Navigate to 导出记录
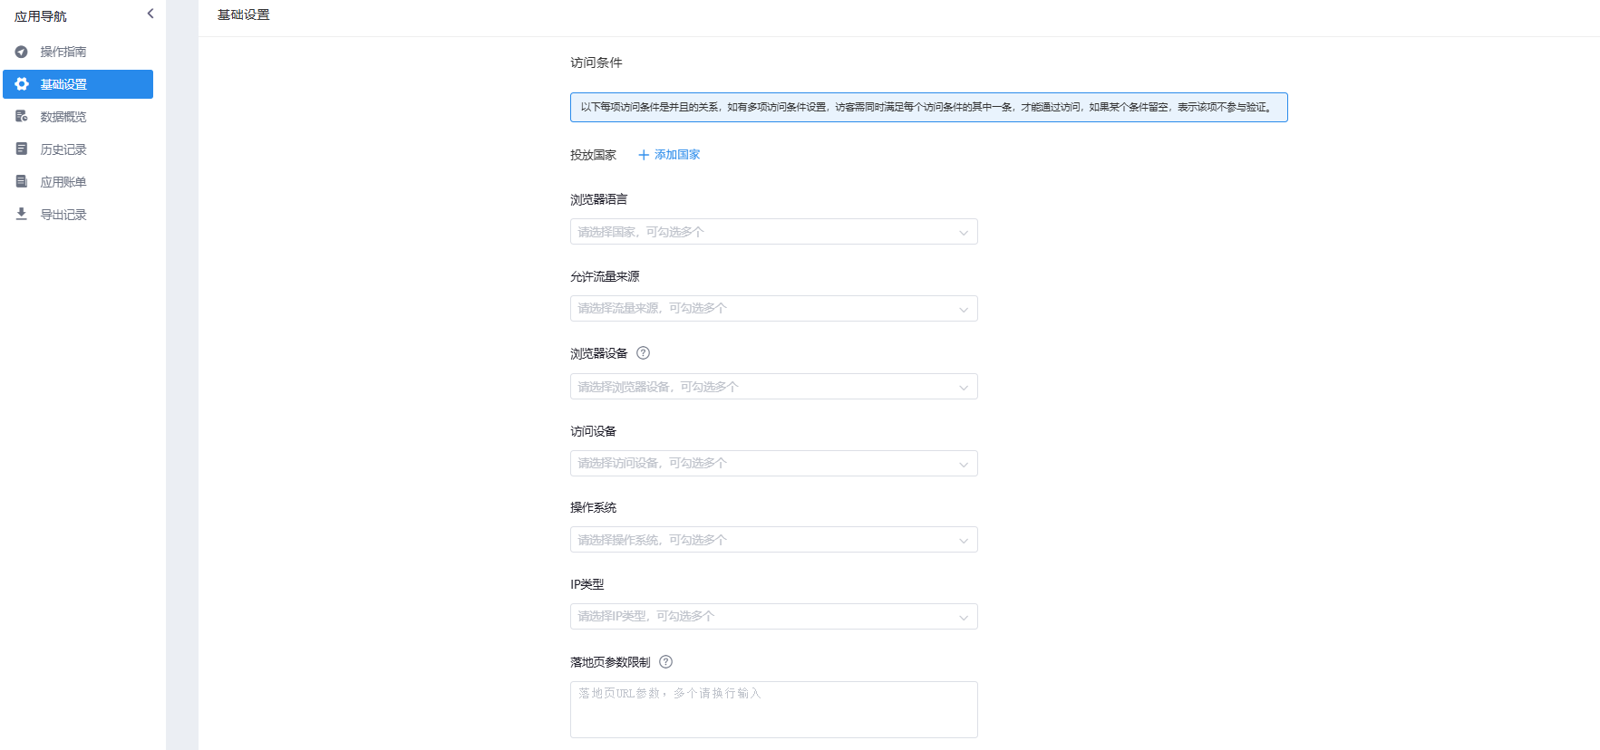Screen dimensions: 1600x750 click(78, 215)
